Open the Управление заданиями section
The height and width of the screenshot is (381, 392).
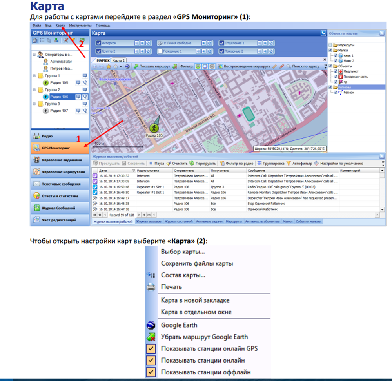pos(60,160)
